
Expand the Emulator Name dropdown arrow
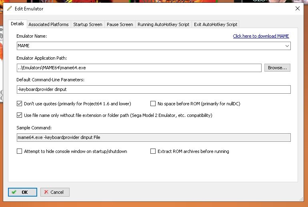(287, 46)
